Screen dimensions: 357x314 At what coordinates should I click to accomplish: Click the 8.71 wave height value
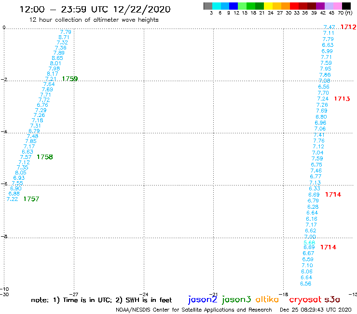64,37
